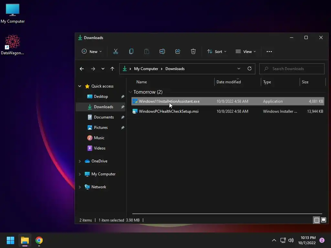
Task: Click the volume speaker icon
Action: 291,240
